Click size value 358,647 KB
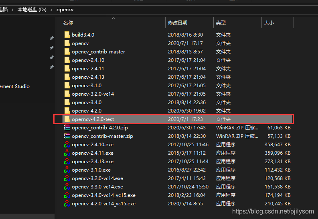Screen dimensions: 318x219 (x=277, y=144)
